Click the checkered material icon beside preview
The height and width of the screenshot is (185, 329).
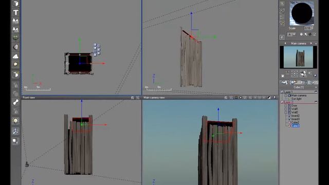282,11
